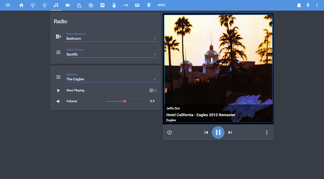Go to the Home tab icon
Image resolution: width=324 pixels, height=179 pixels.
point(21,5)
